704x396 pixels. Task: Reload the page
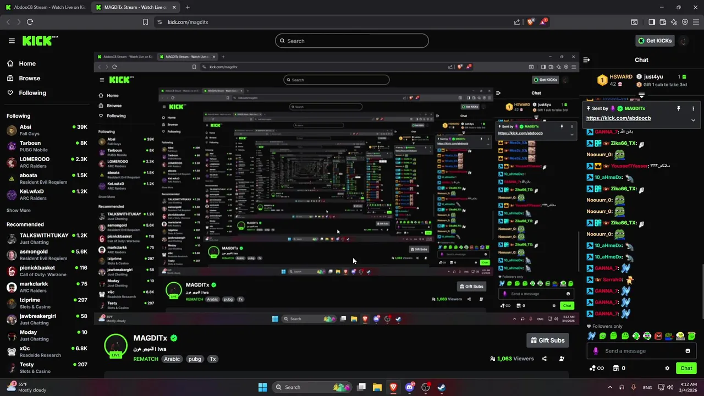tap(30, 22)
